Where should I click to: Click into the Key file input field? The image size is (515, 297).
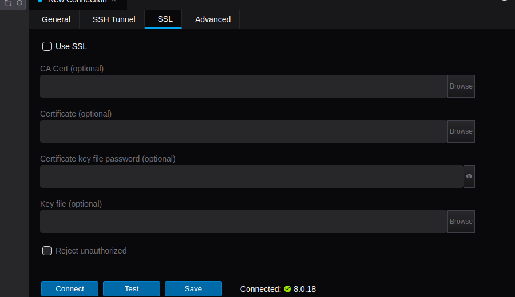click(243, 222)
